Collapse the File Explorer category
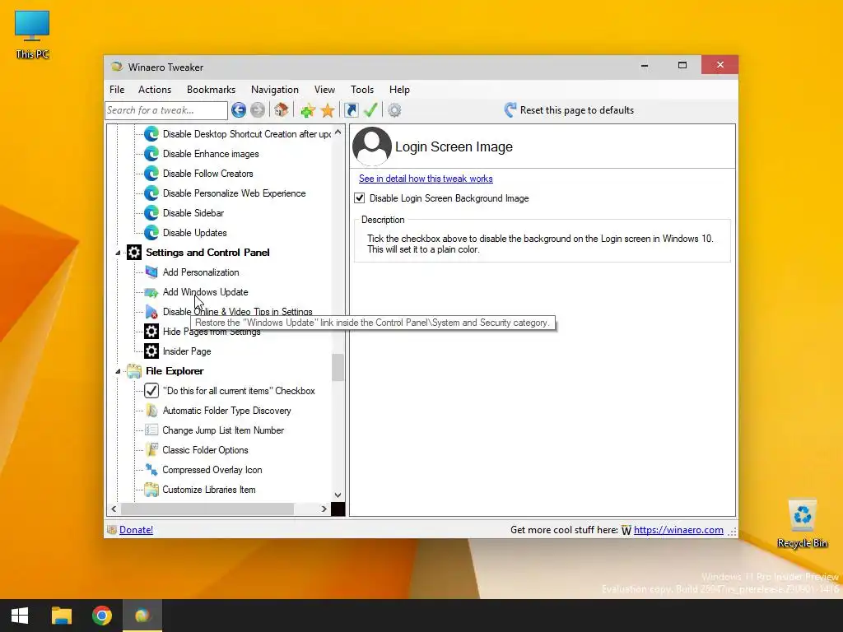The image size is (843, 632). (x=118, y=371)
